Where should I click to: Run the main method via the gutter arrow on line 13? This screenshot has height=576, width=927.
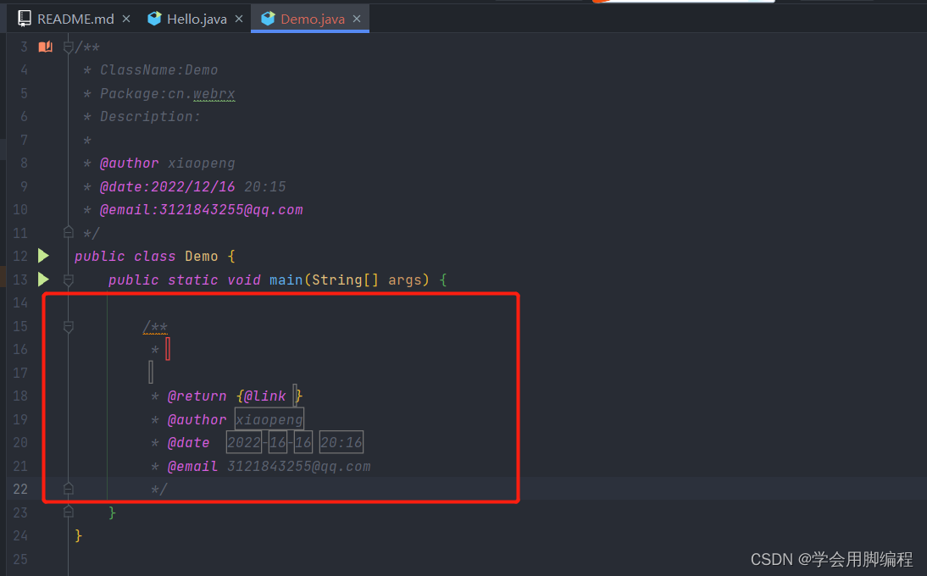pyautogui.click(x=44, y=279)
